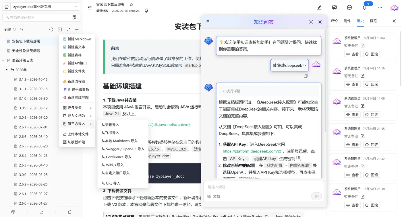The image size is (402, 217).
Task: Collapse the 更新升级日志 tree node
Action: pyautogui.click(x=3, y=60)
